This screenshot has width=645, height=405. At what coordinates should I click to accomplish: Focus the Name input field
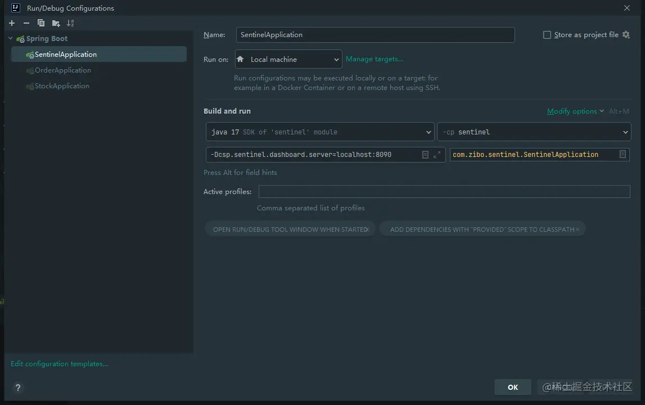point(375,35)
